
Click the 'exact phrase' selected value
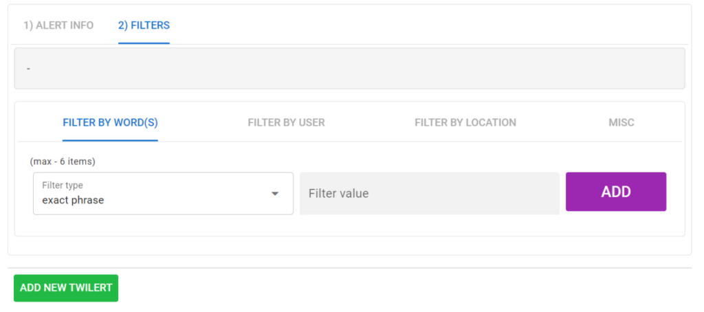(73, 201)
